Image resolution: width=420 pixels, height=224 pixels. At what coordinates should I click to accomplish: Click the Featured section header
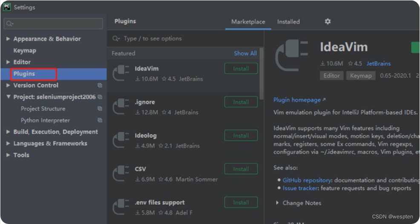pyautogui.click(x=123, y=53)
